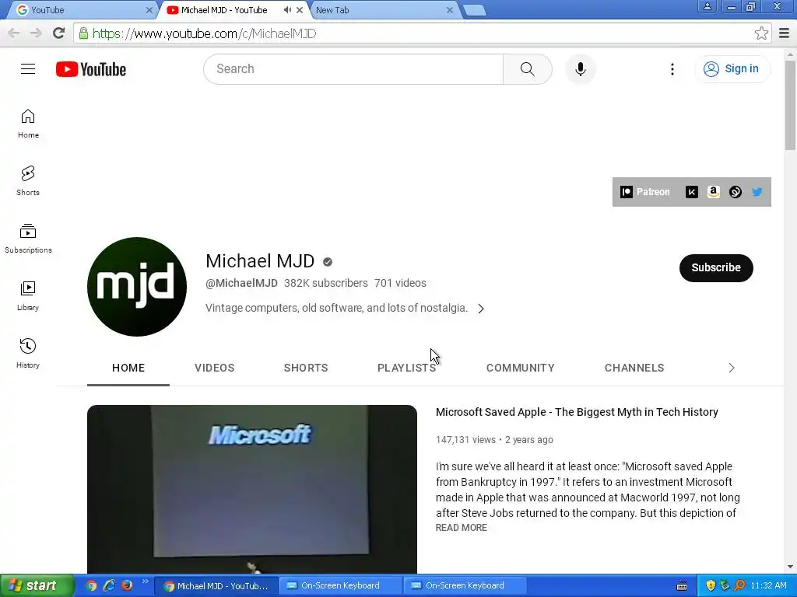Screen dimensions: 797x597
Task: Click the @MichaelMJD handle
Action: (x=241, y=283)
